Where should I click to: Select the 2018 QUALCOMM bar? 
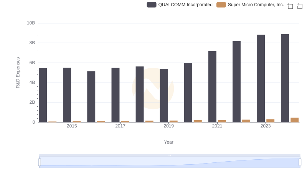point(140,94)
